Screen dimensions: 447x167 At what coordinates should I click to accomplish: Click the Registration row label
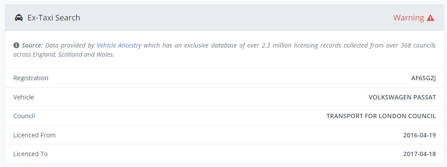click(x=31, y=78)
